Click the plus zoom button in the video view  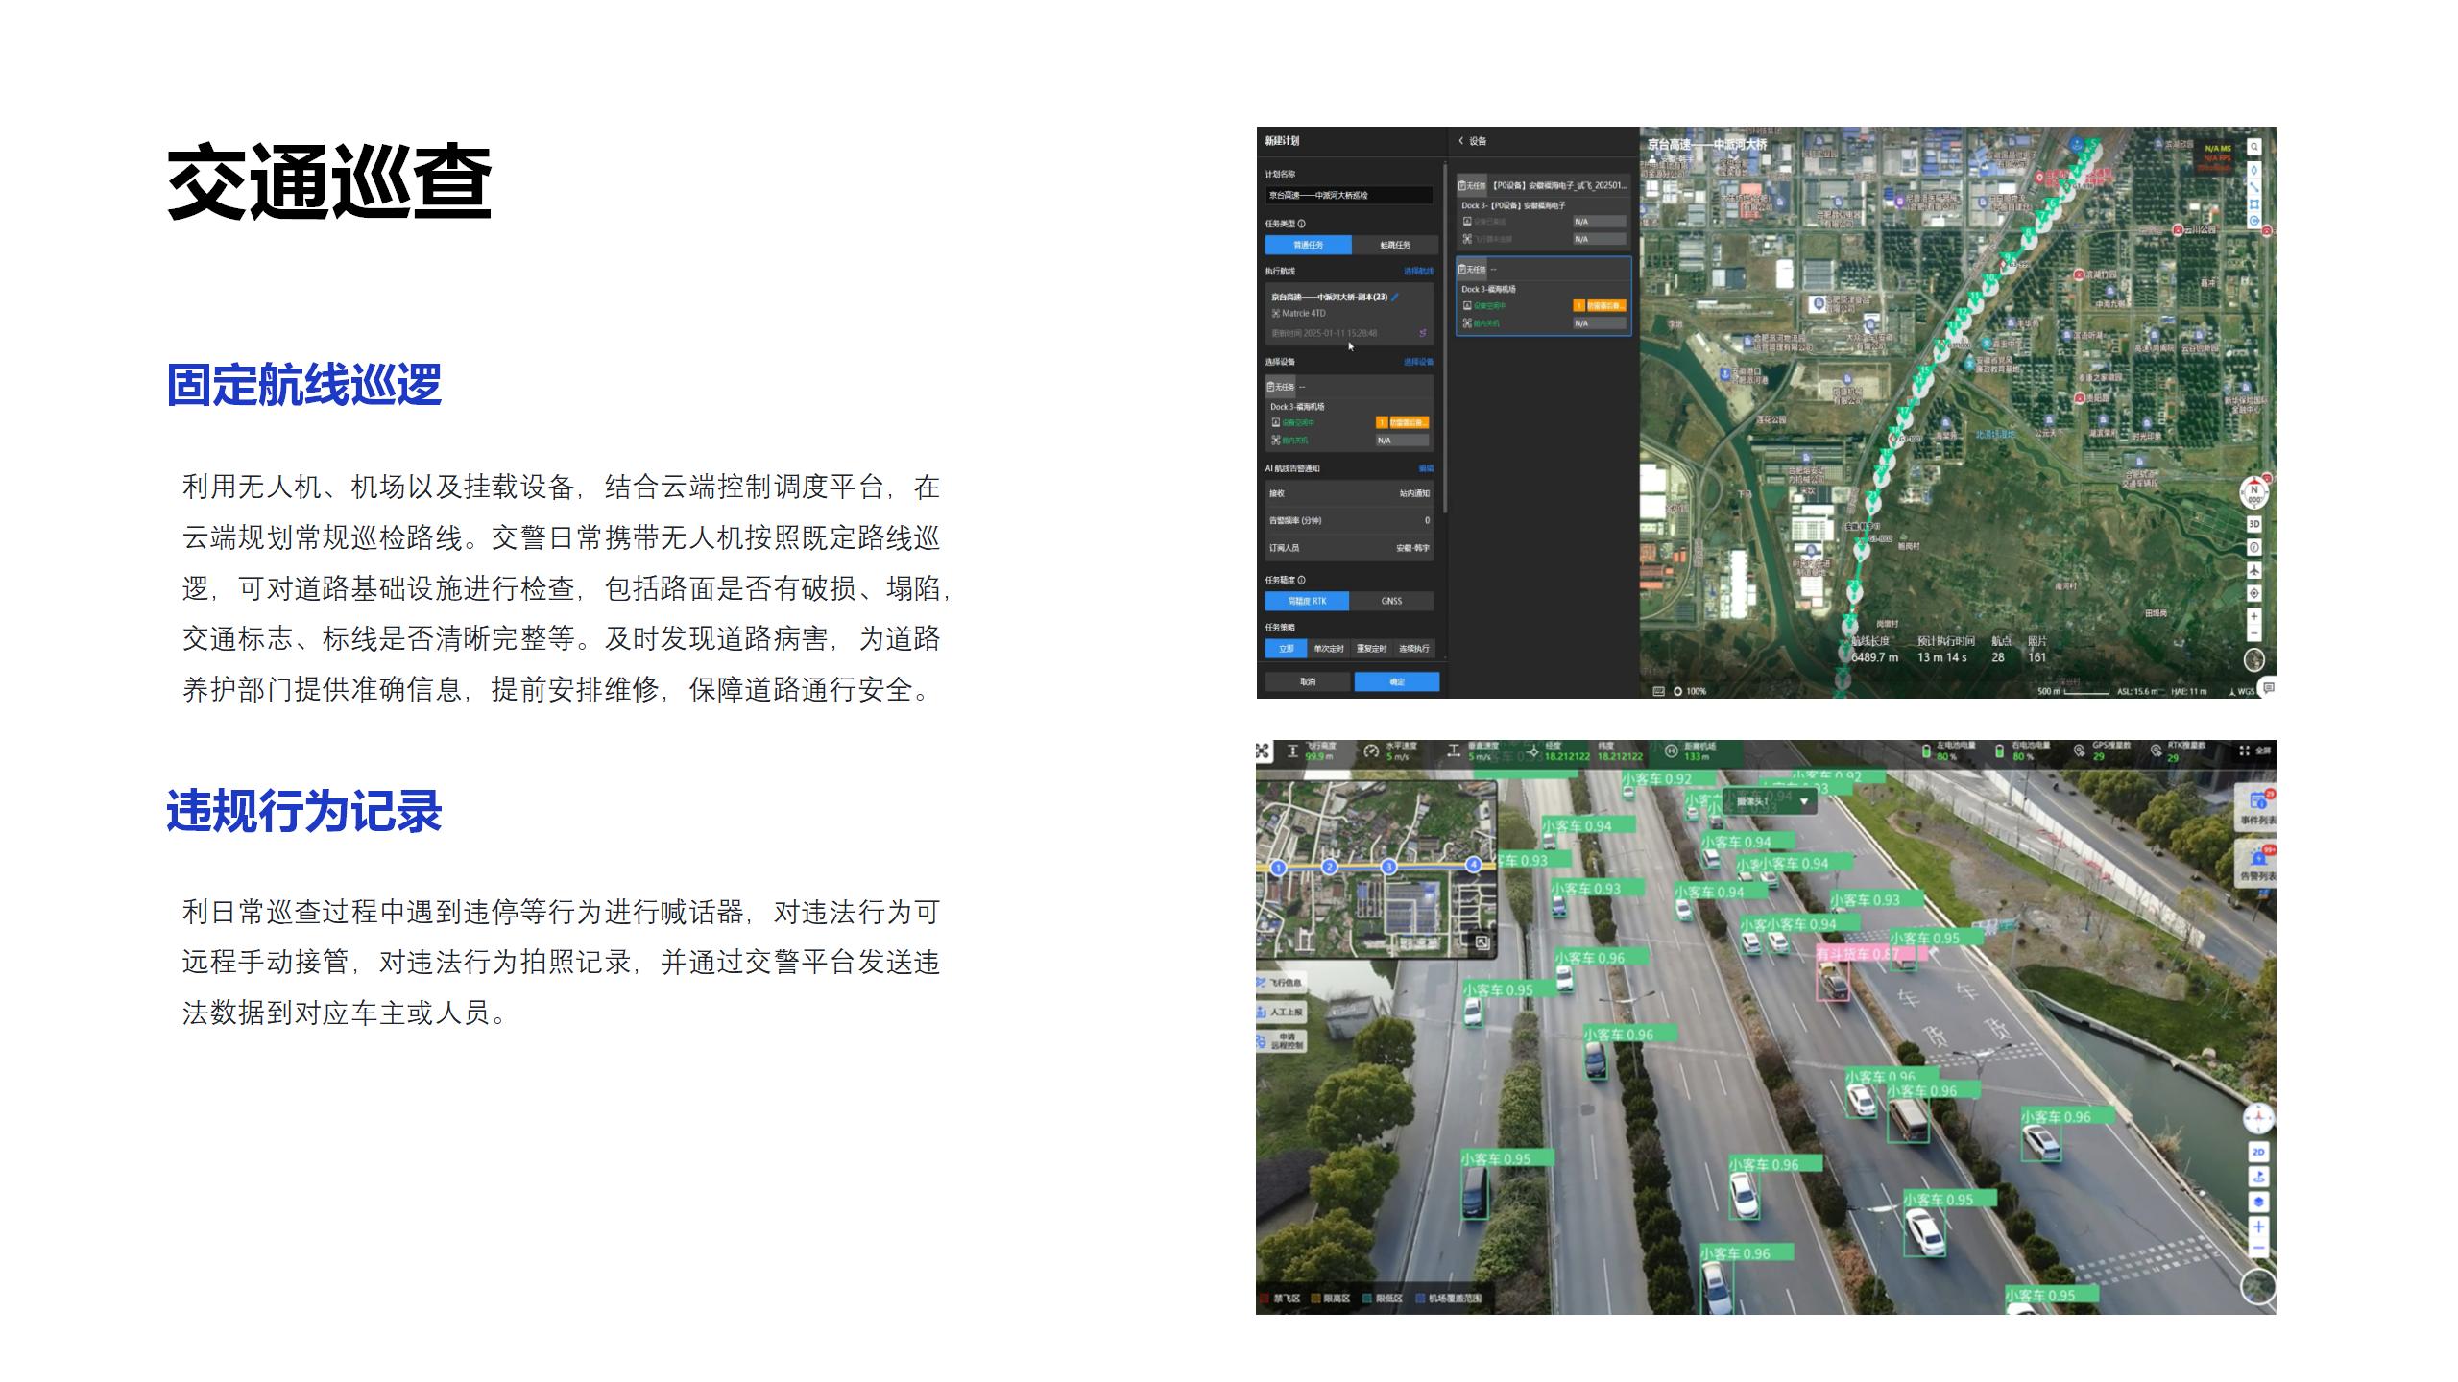2258,1227
